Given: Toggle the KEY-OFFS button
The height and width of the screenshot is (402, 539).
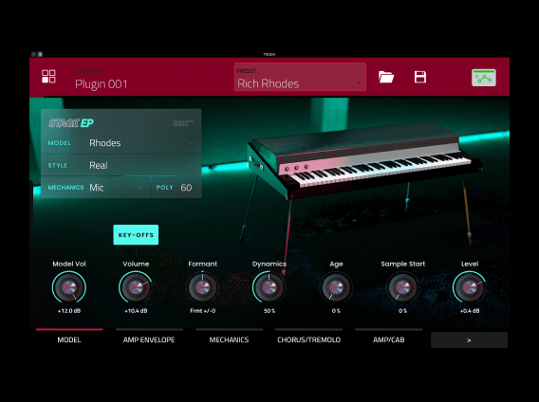Looking at the screenshot, I should pyautogui.click(x=136, y=235).
